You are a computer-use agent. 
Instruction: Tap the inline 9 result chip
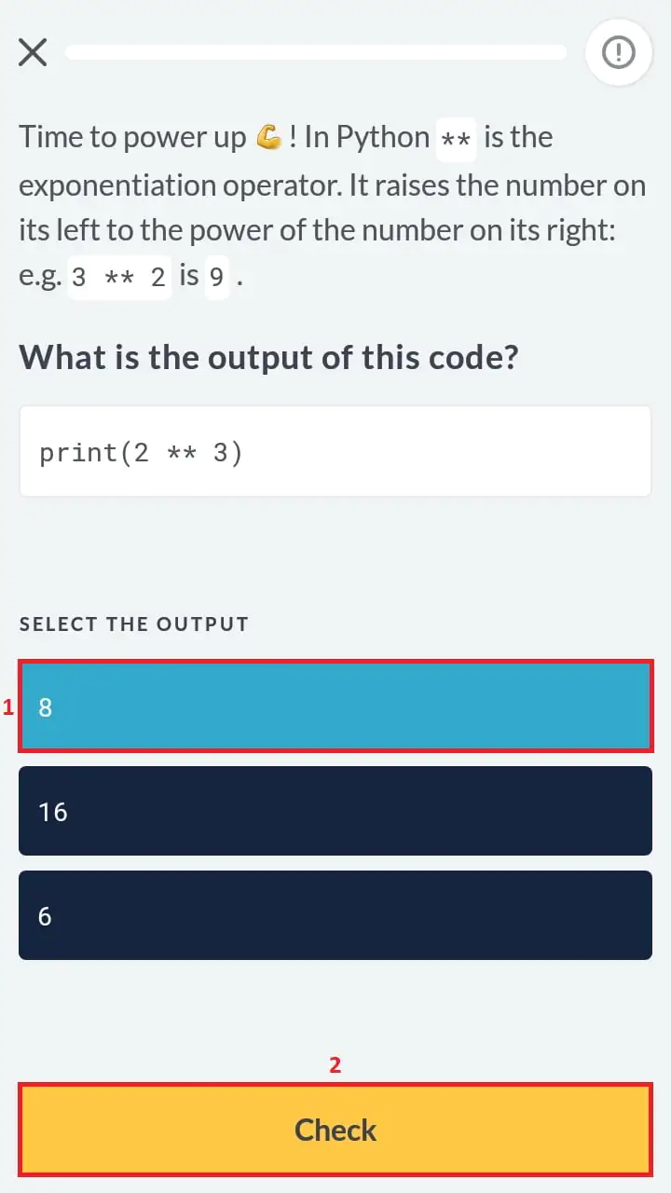pyautogui.click(x=216, y=279)
